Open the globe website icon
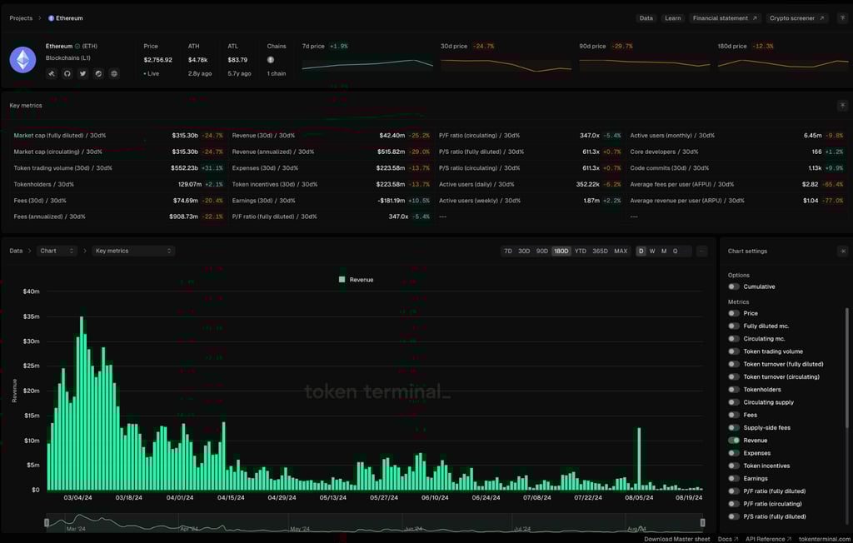The image size is (853, 543). tap(114, 73)
